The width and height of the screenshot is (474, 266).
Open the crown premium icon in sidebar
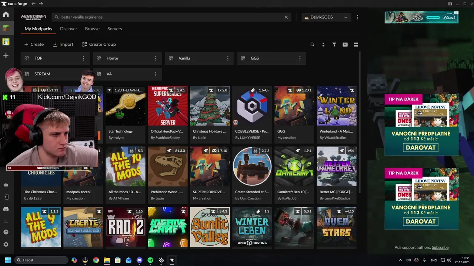6,185
